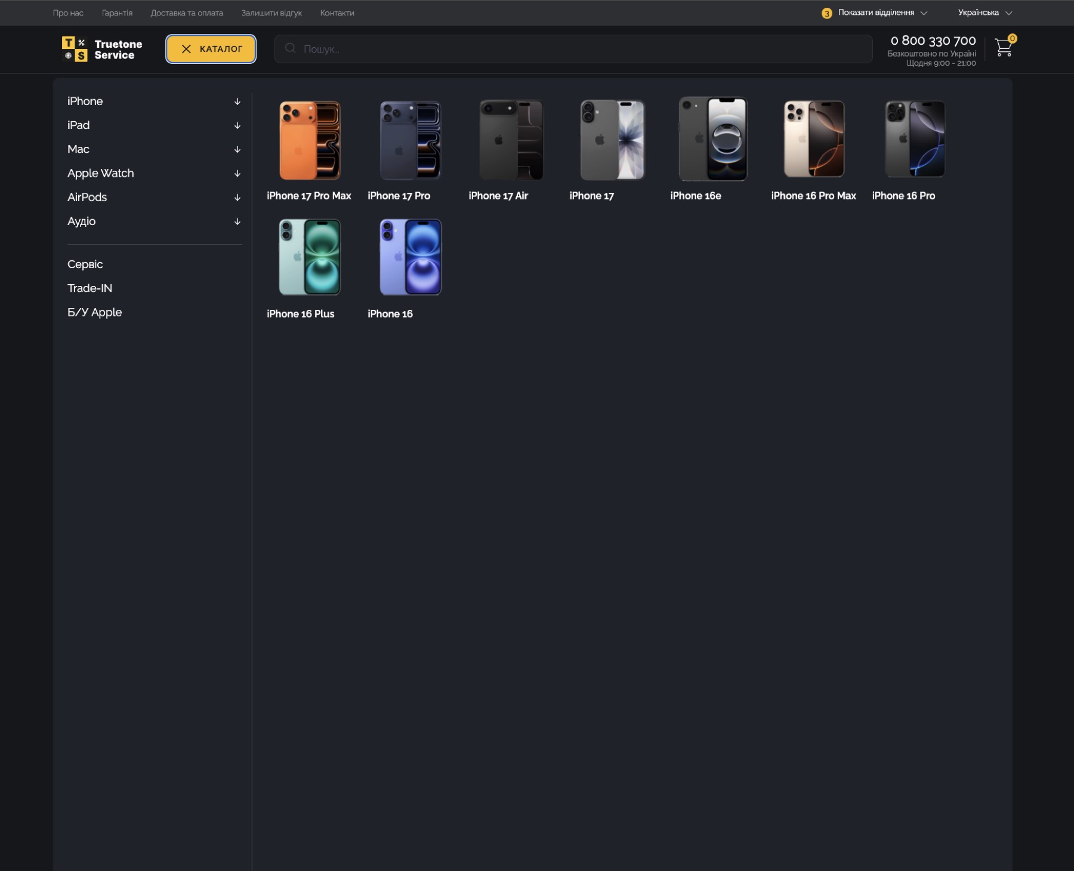Expand the iPhone category arrow
Image resolution: width=1074 pixels, height=871 pixels.
237,101
